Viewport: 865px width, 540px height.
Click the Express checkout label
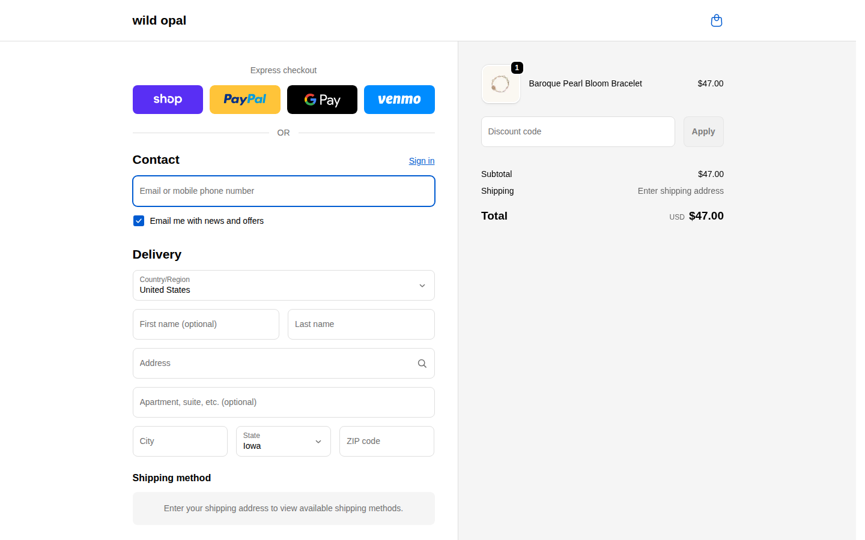pos(284,70)
